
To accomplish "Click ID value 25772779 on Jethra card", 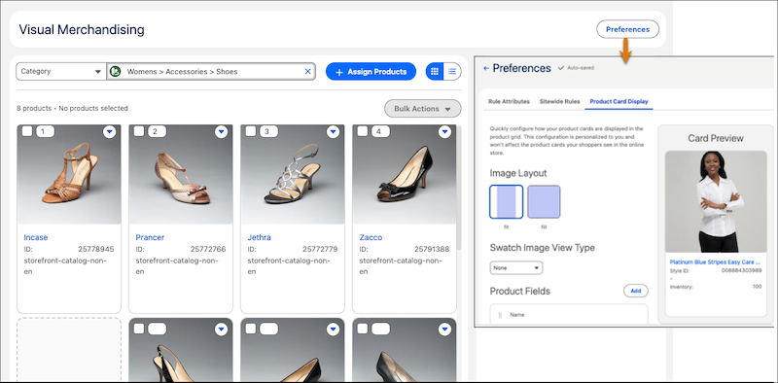I will pyautogui.click(x=320, y=249).
